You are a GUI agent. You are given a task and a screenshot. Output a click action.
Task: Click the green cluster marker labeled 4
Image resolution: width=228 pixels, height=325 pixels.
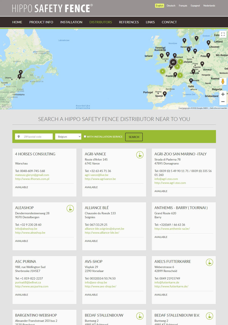[162, 71]
